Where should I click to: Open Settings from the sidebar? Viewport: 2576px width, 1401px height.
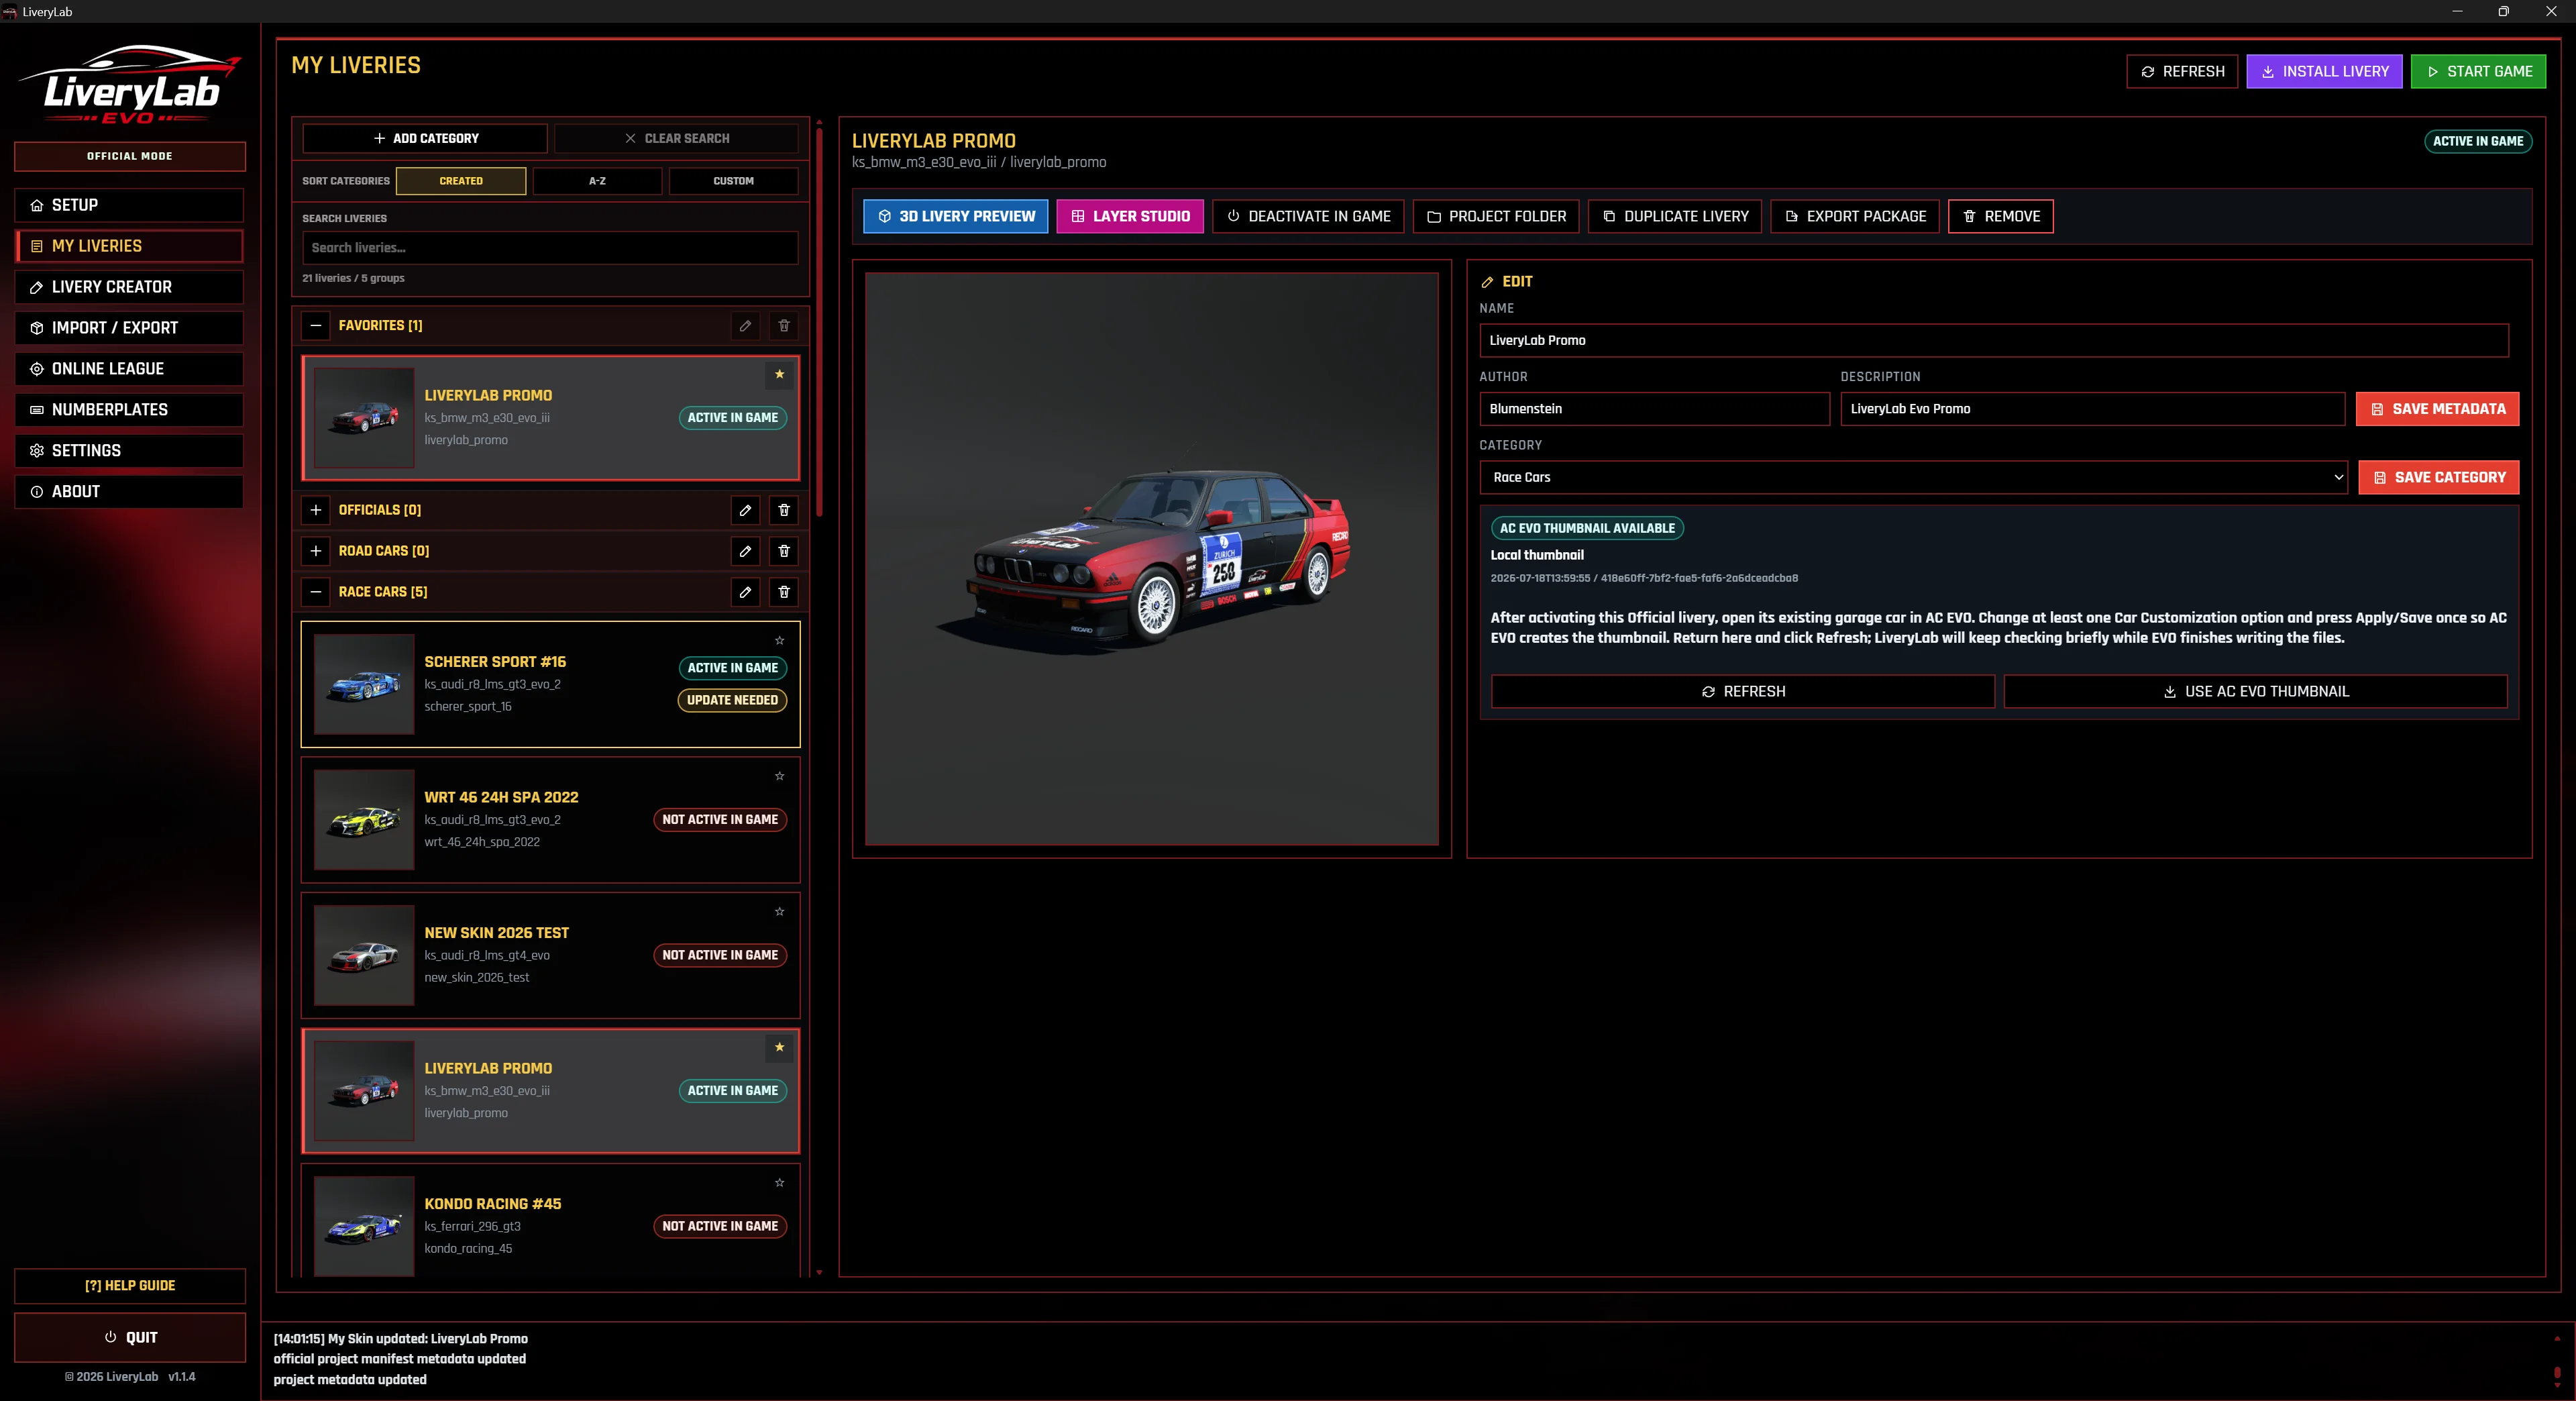coord(129,451)
